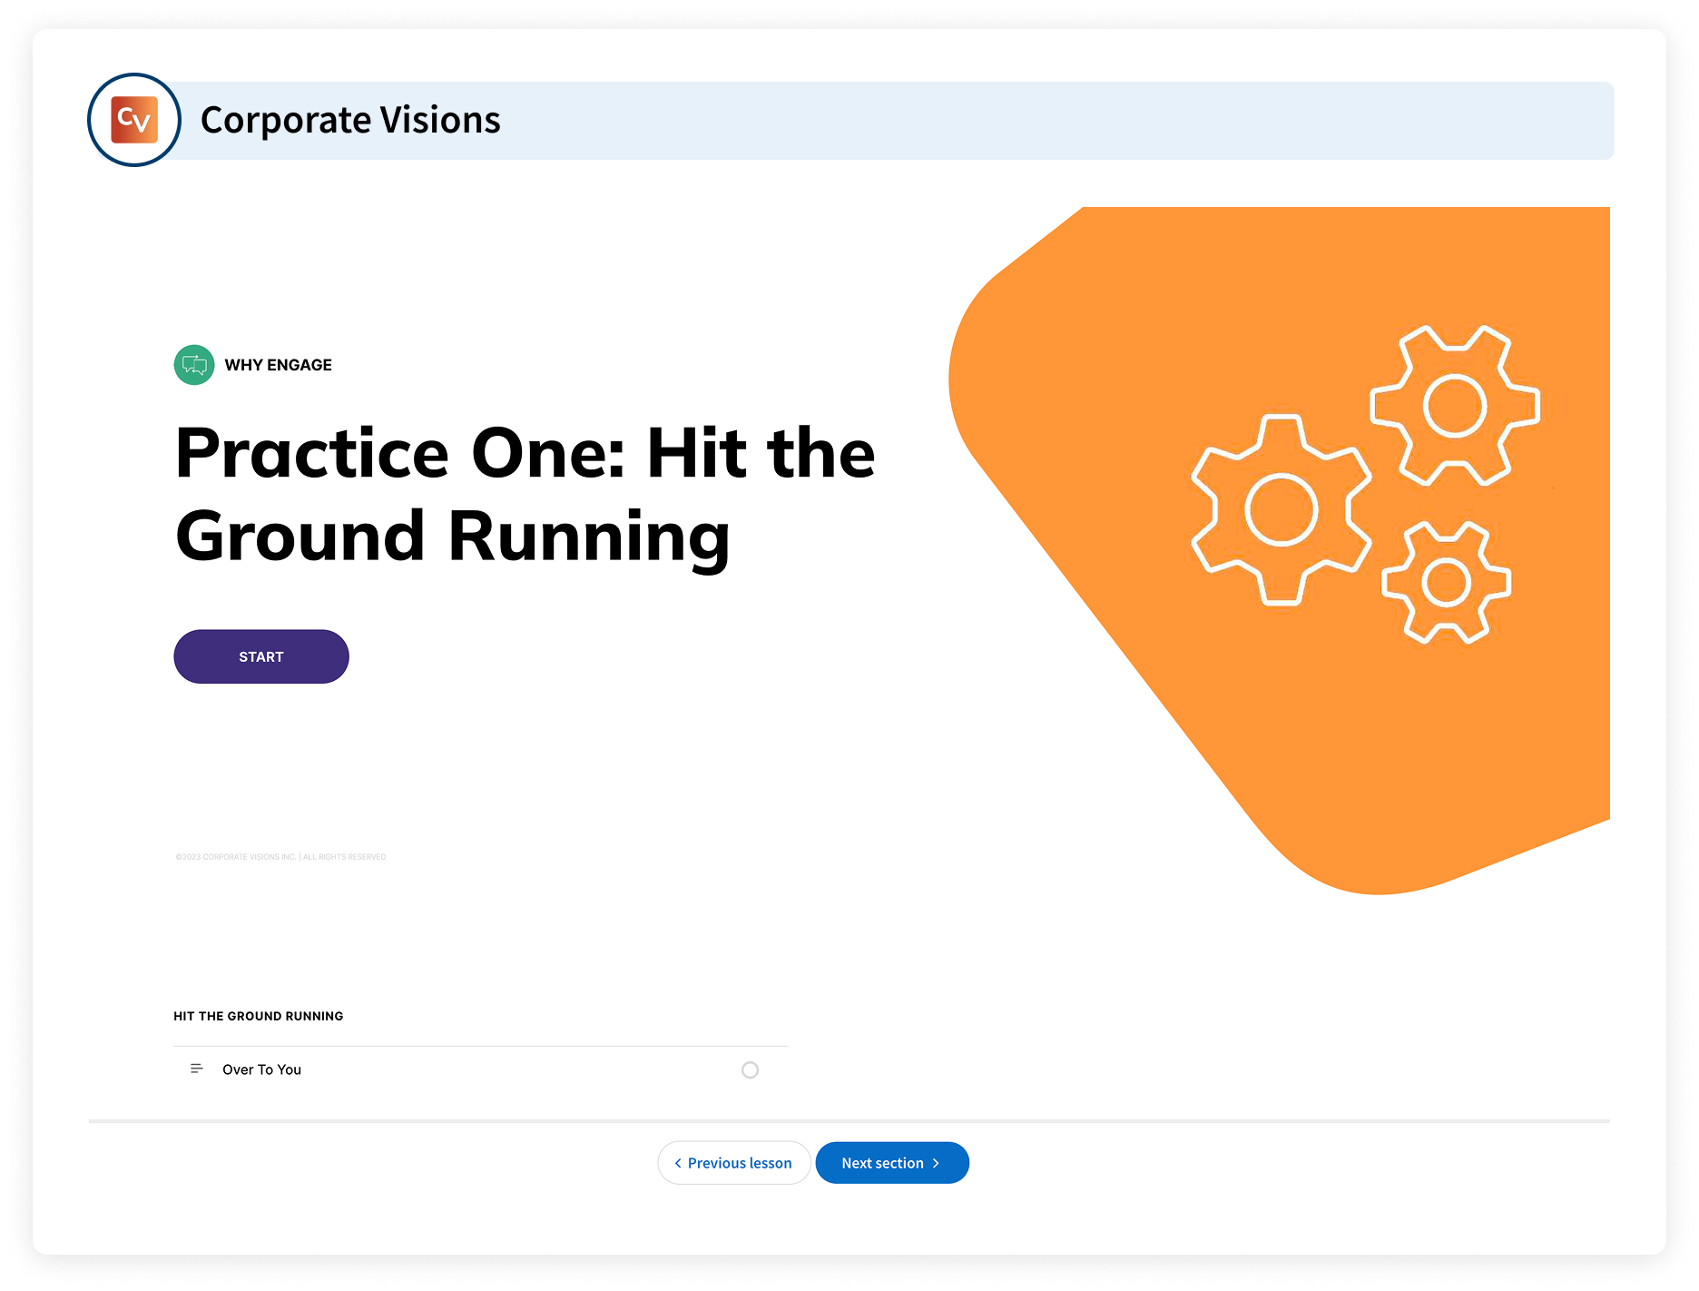
Task: Click the smallest gear at bottom right
Action: coord(1446,583)
